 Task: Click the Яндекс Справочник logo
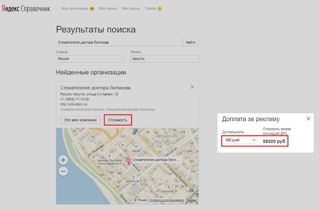(26, 8)
